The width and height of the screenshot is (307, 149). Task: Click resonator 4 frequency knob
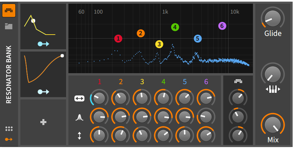[163, 98]
